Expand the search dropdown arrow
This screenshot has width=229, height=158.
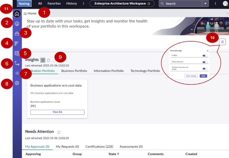click(205, 3)
